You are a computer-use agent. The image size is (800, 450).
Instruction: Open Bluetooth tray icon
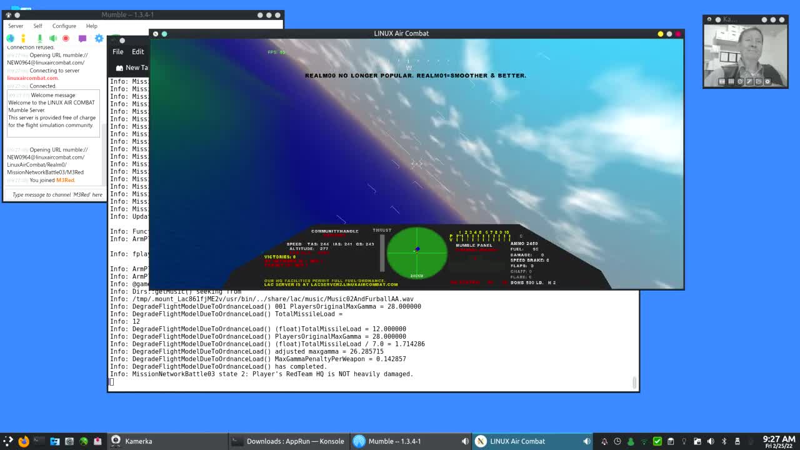click(724, 441)
